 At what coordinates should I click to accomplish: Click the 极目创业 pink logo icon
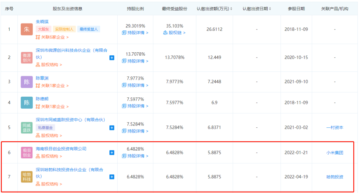pos(27,153)
